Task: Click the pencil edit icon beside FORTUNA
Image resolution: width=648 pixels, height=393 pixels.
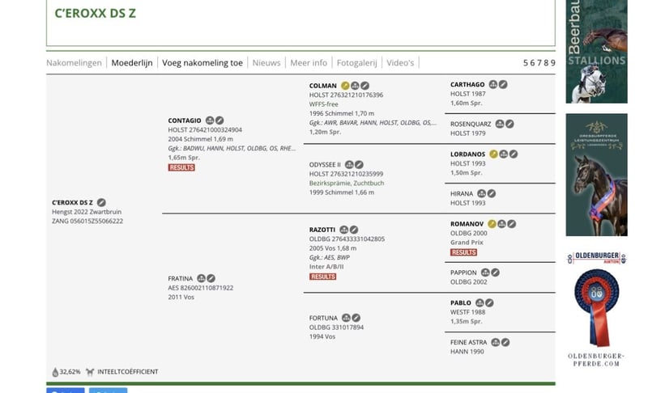Action: click(x=356, y=318)
